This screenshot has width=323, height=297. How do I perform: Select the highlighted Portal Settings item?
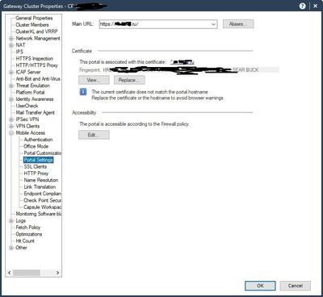[38, 160]
